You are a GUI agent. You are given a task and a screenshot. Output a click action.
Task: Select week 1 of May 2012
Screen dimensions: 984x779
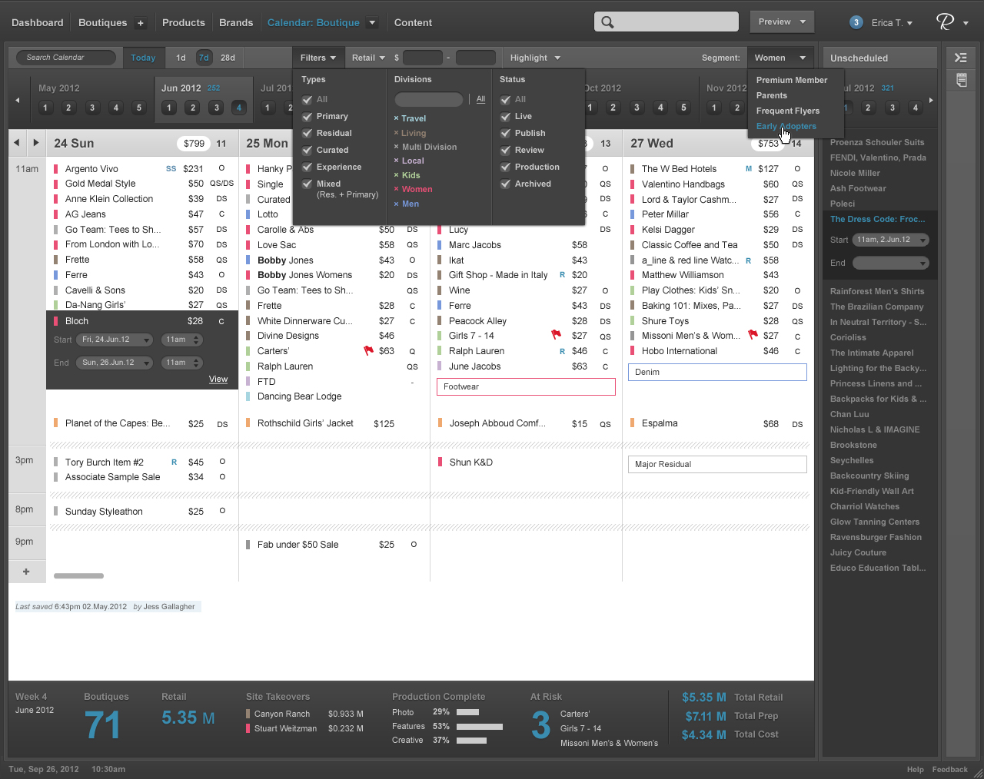(45, 108)
